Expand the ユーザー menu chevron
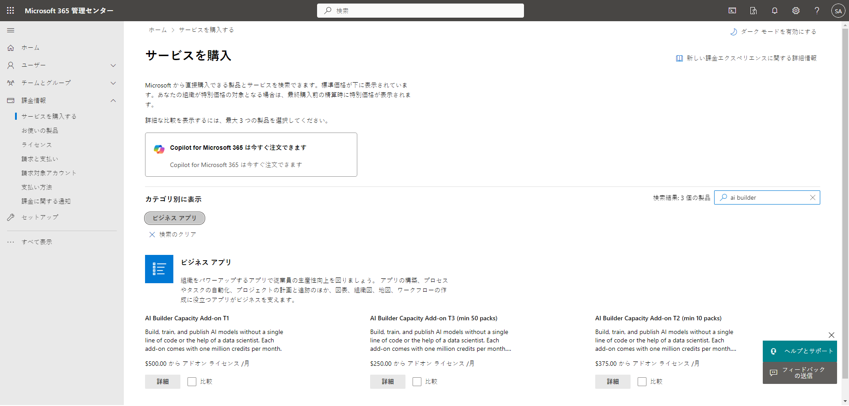The width and height of the screenshot is (849, 406). coord(113,65)
